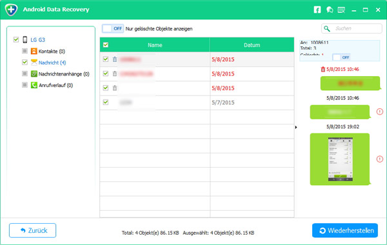
Task: Collapse the preview panel with the black arrow
Action: pyautogui.click(x=296, y=127)
